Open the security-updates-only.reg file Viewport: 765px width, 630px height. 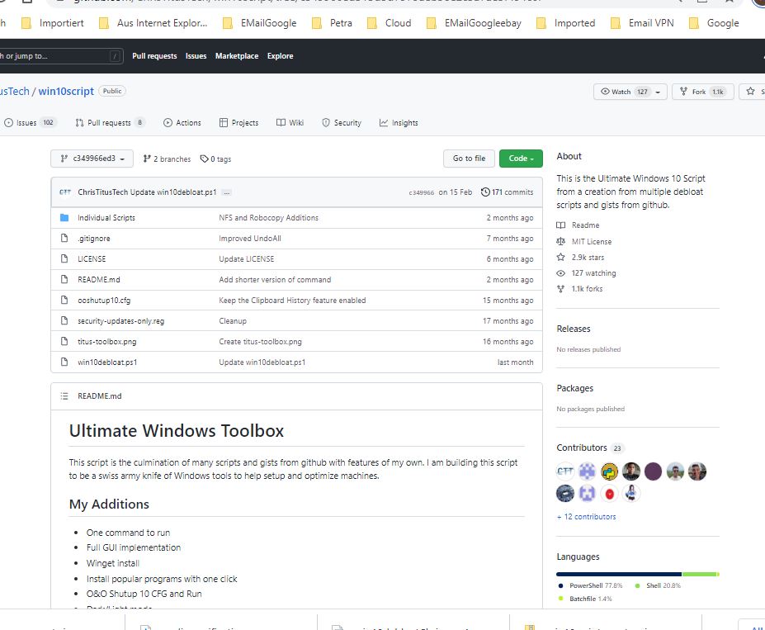tap(121, 321)
